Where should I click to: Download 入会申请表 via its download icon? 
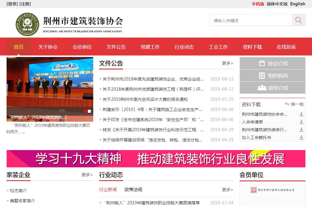click(x=301, y=122)
